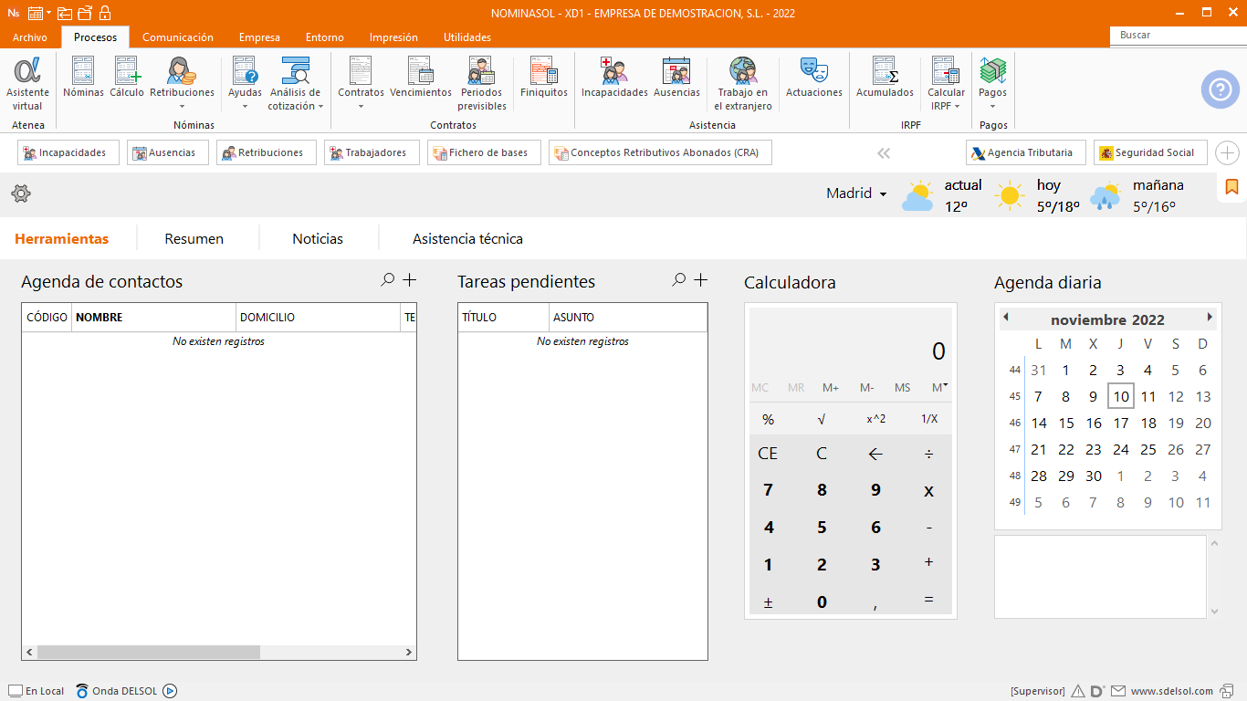Click the Buscar search field
The image size is (1247, 701).
pyautogui.click(x=1176, y=36)
